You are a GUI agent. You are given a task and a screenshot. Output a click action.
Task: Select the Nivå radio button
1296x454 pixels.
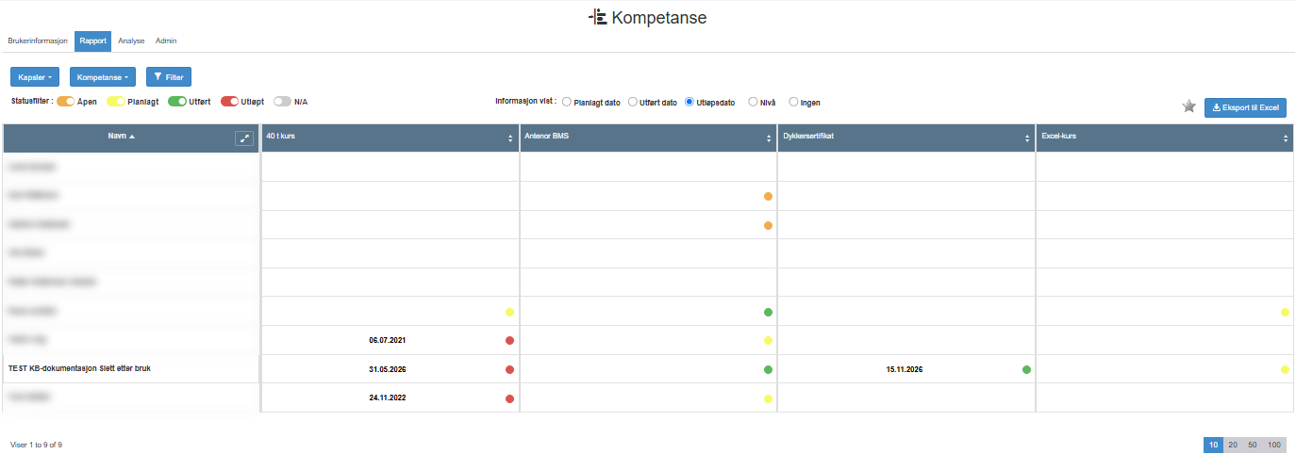[753, 102]
